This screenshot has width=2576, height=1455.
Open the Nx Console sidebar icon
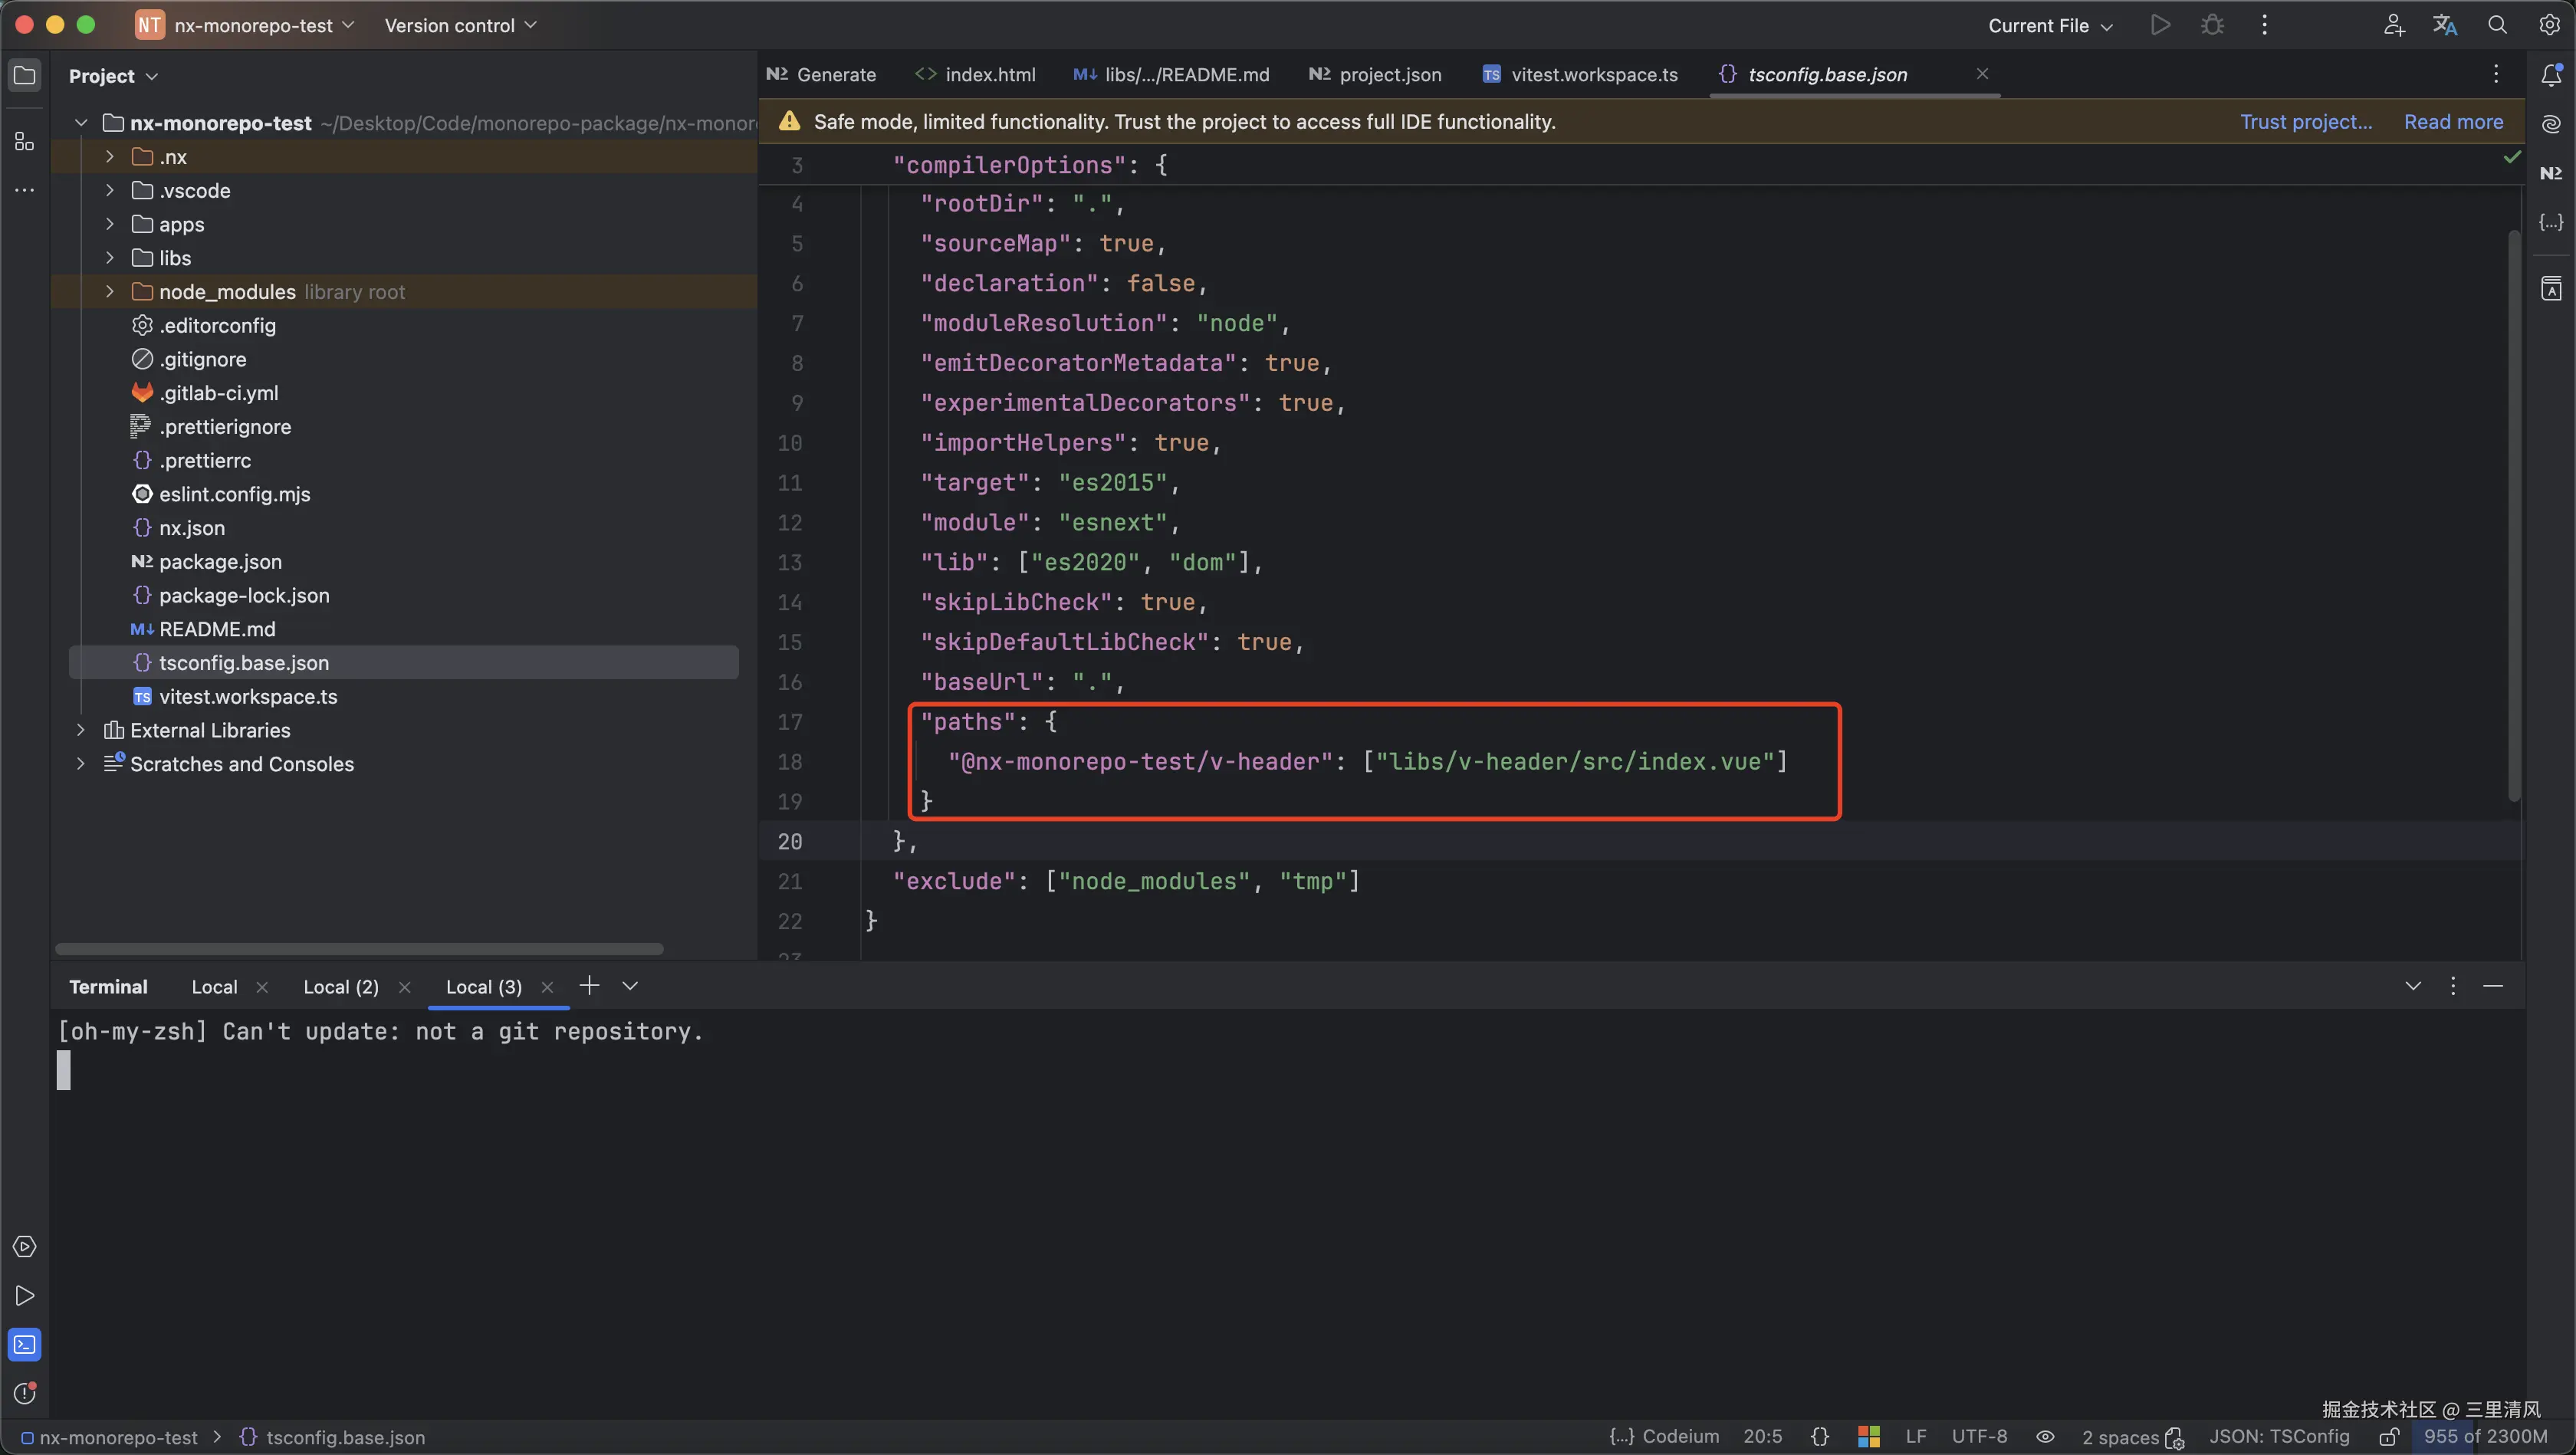[2551, 173]
